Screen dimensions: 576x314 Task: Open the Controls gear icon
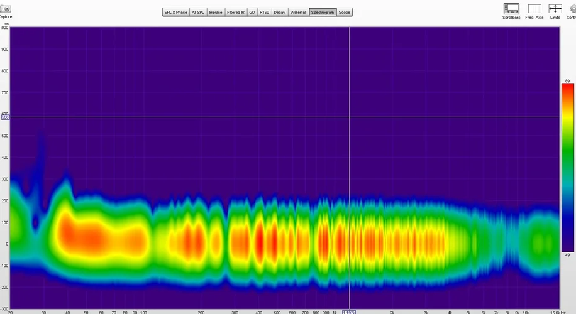[573, 9]
